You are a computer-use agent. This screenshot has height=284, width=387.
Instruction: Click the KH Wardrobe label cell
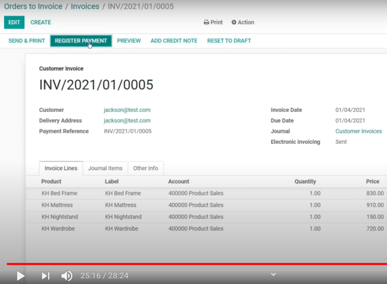[x=122, y=229]
